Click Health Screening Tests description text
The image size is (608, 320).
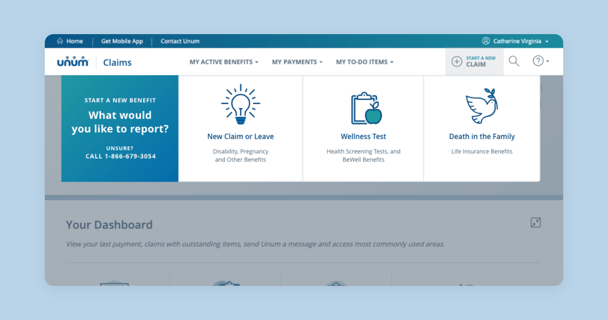tap(363, 156)
